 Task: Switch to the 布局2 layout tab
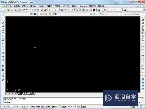coord(32,94)
